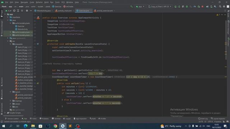Viewport: 230px width, 129px height.
Task: Select back_01.jpg in the drawable folder
Action: pos(22,47)
